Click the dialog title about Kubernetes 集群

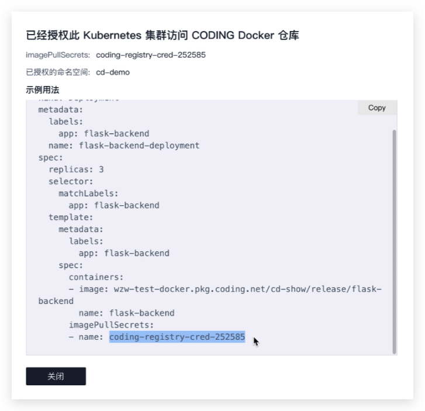tap(163, 35)
